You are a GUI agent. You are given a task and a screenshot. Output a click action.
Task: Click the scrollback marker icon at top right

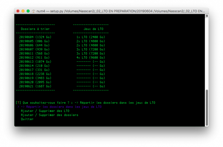point(207,16)
